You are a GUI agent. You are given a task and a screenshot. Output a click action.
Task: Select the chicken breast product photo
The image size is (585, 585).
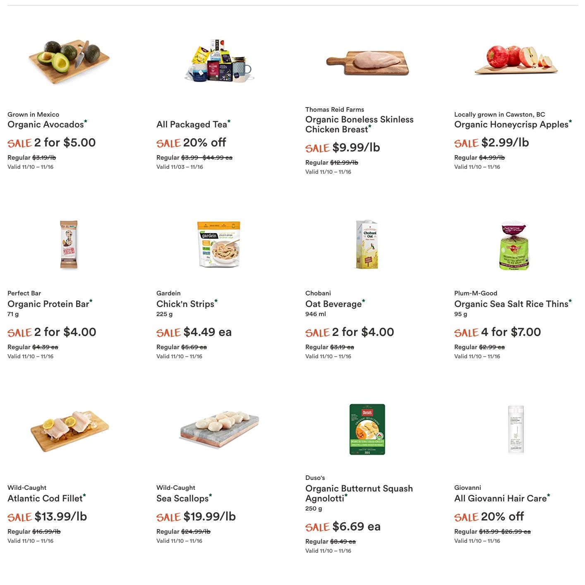[x=367, y=62]
